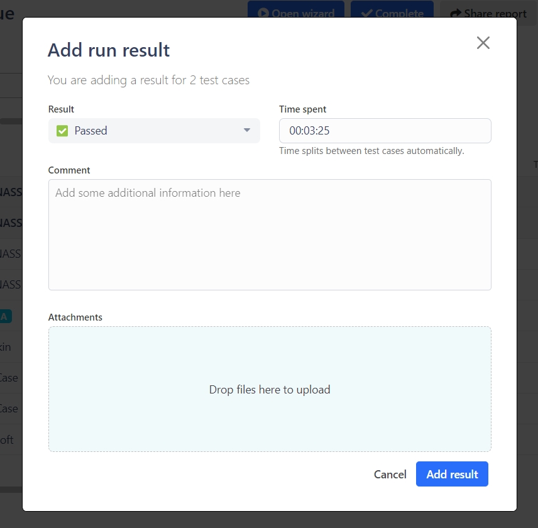Cancel adding the run result
Screen dimensions: 538x528
(390, 475)
